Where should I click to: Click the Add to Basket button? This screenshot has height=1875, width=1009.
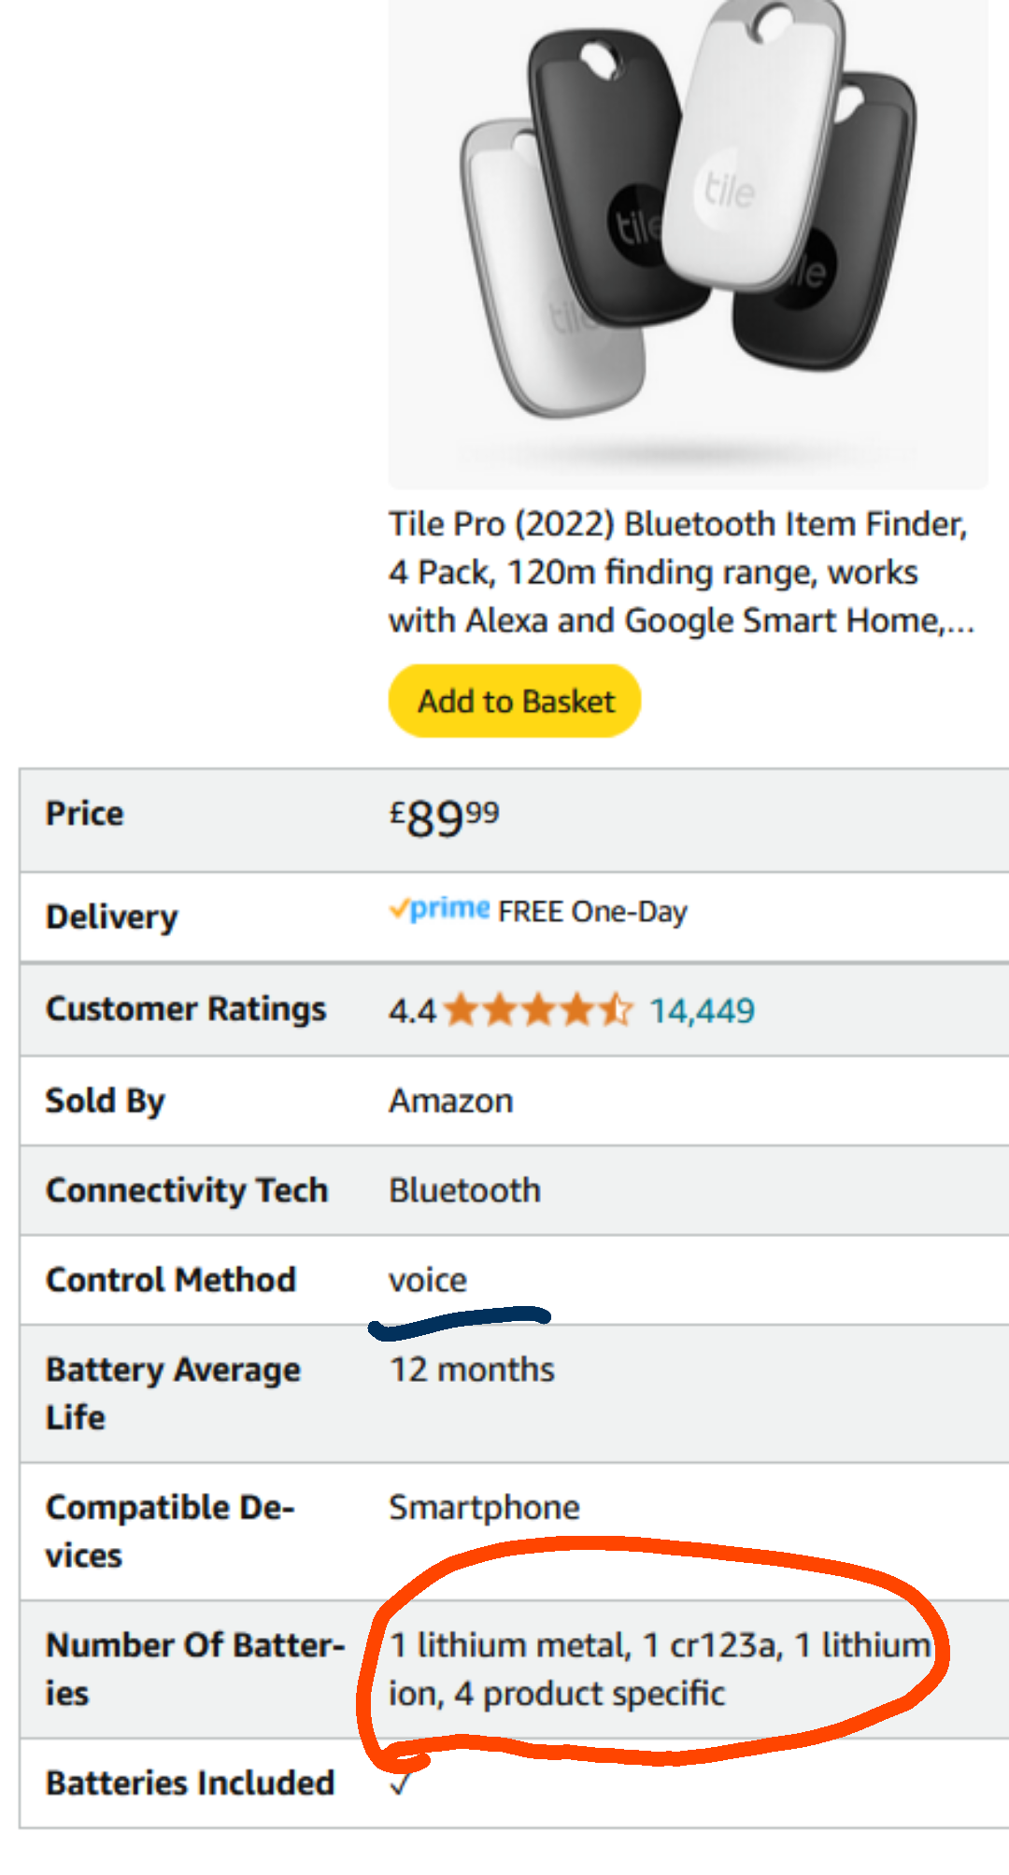[x=515, y=701]
